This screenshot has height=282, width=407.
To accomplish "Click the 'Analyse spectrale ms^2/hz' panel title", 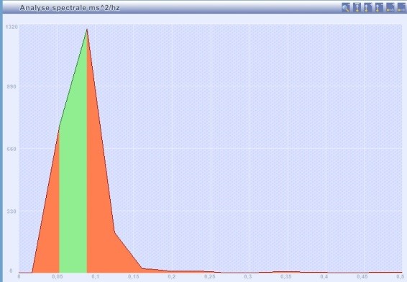I will pyautogui.click(x=70, y=8).
